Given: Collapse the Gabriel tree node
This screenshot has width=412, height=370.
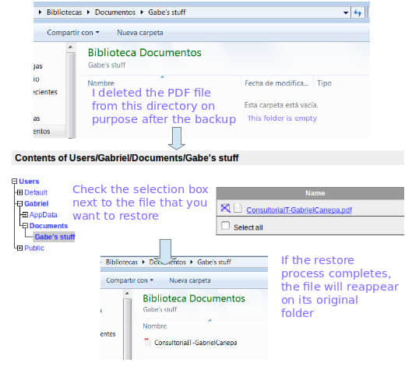Looking at the screenshot, I should tap(19, 203).
